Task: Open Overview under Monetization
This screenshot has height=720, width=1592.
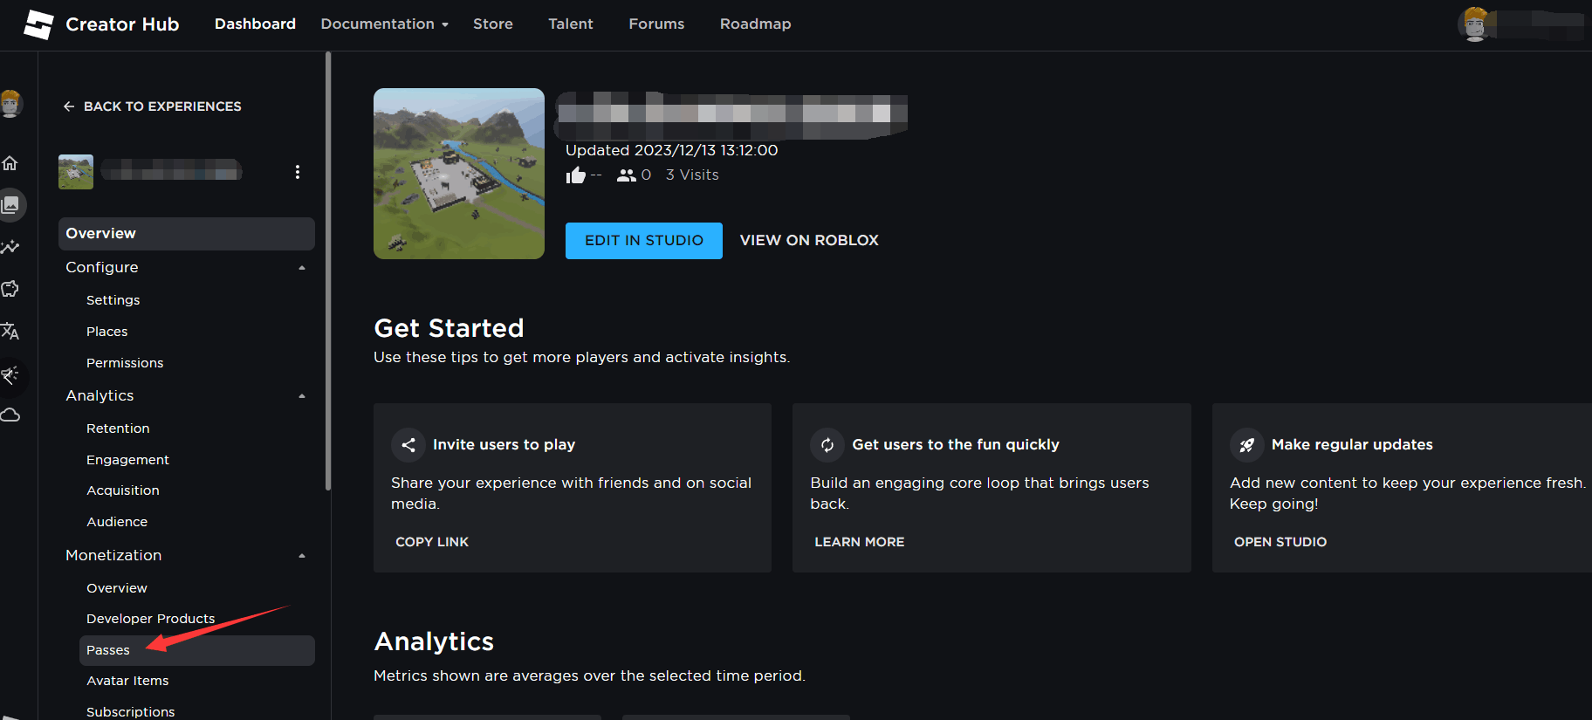Action: click(x=117, y=588)
